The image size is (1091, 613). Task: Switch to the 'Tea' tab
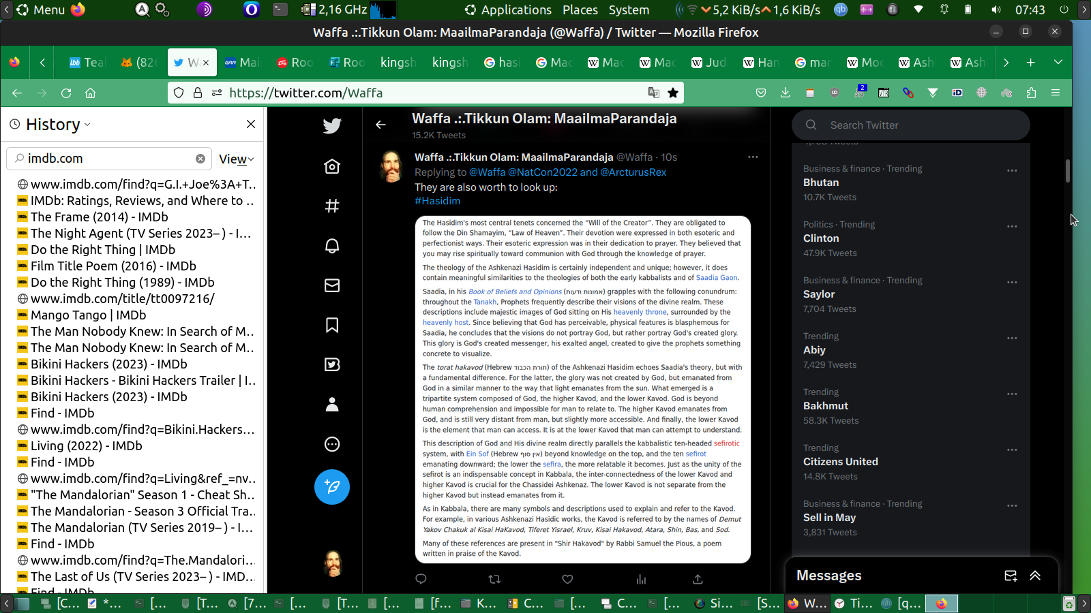tap(87, 63)
